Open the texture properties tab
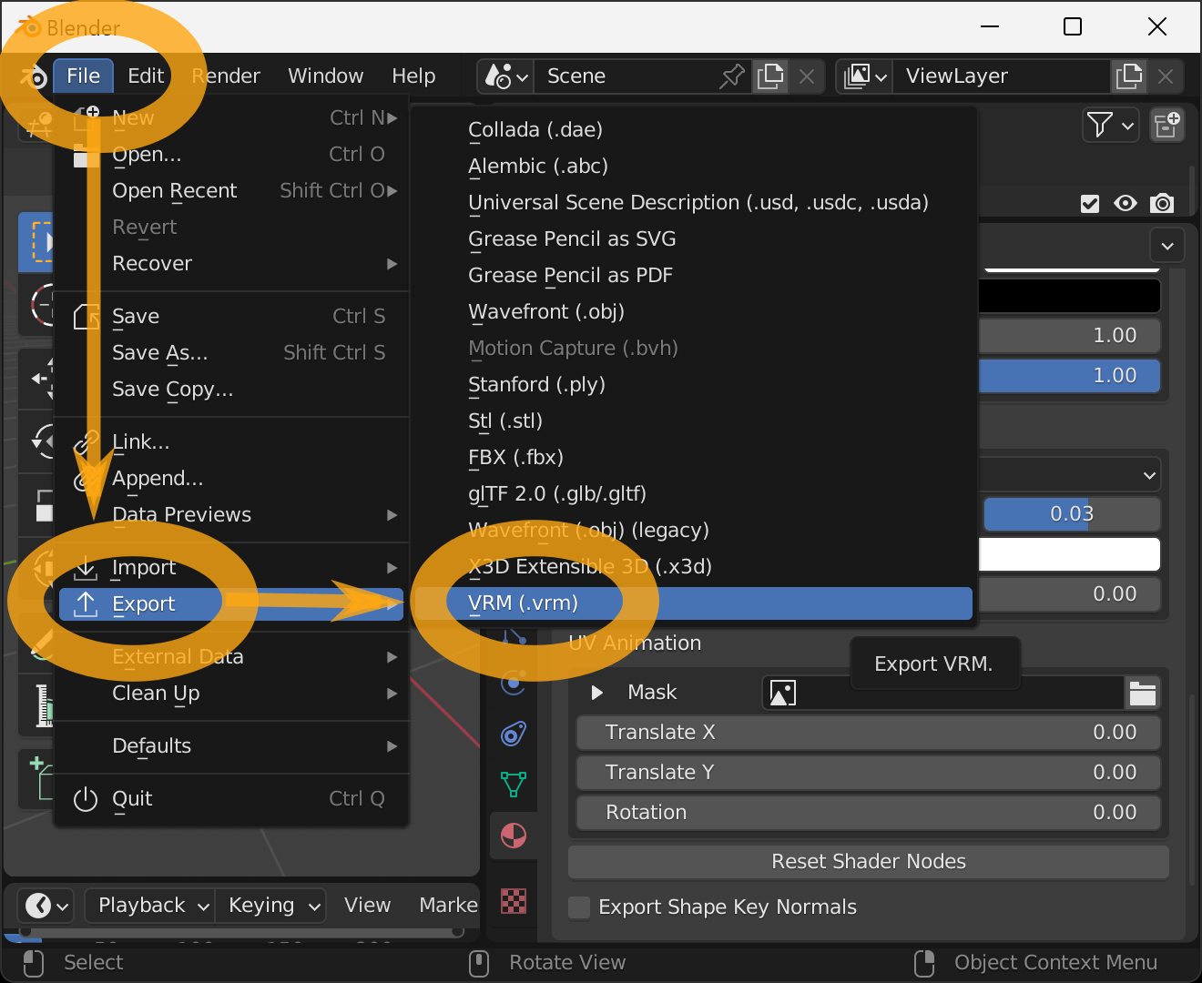1202x983 pixels. click(514, 901)
